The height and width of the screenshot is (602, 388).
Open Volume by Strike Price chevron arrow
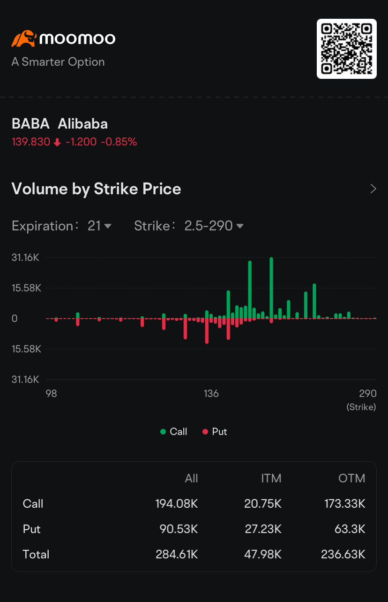373,189
